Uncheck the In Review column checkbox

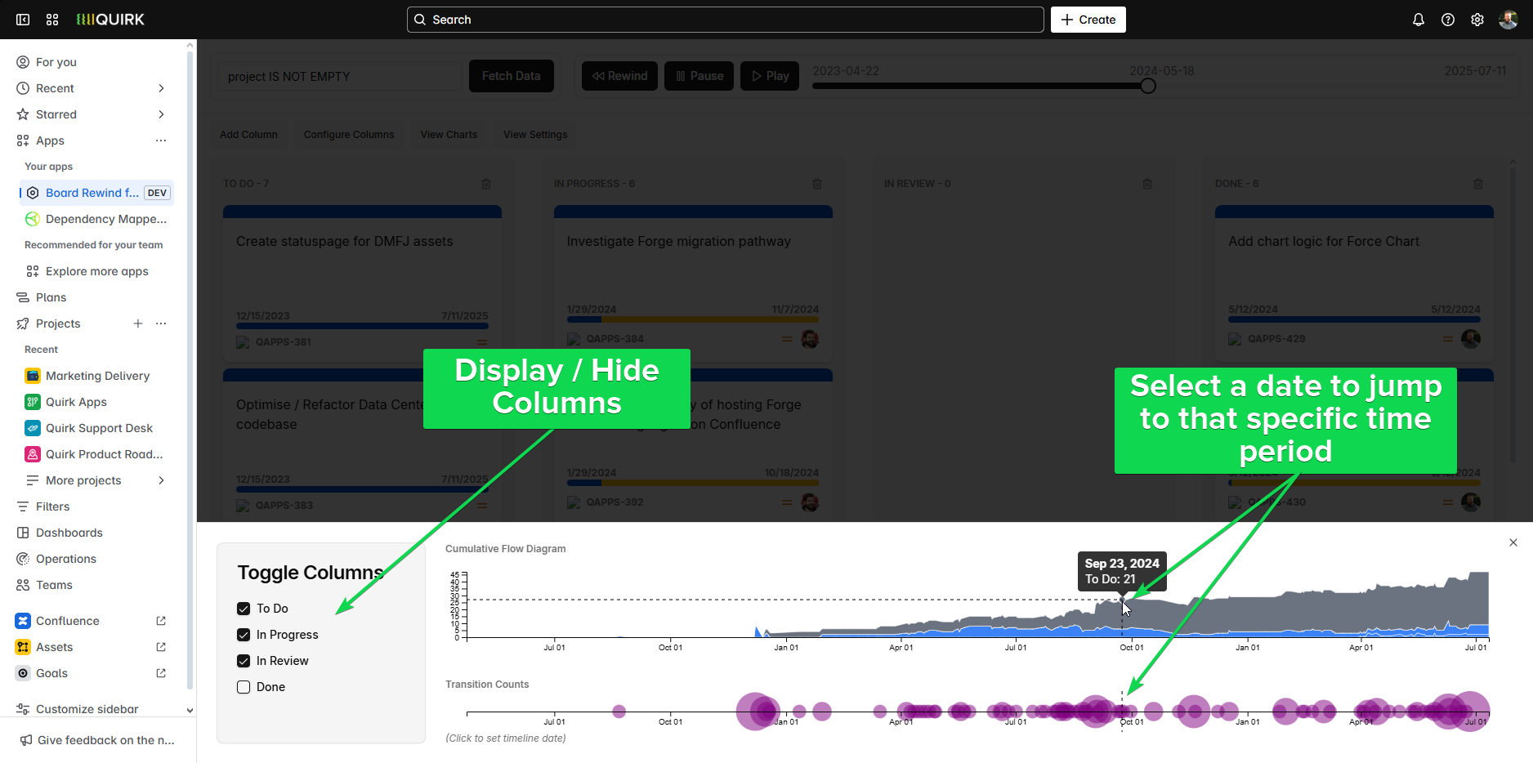[244, 661]
